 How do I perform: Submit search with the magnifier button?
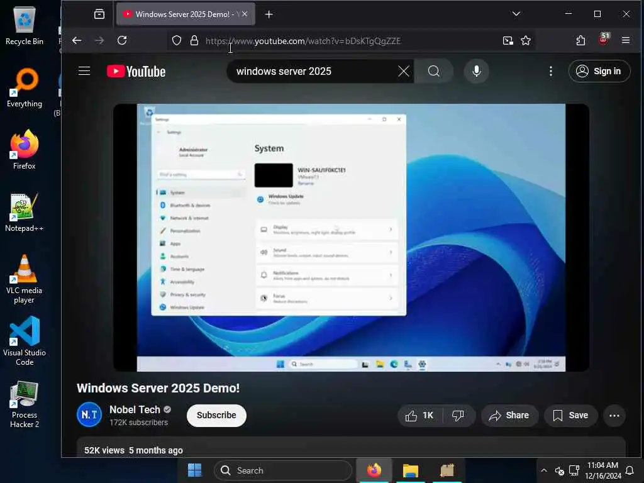tap(434, 72)
